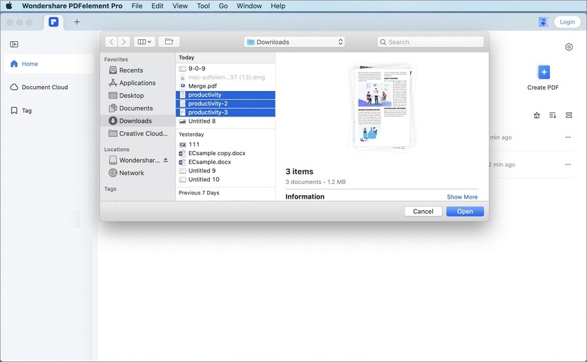Select the 9-0-9 file
The width and height of the screenshot is (587, 362).
[226, 68]
